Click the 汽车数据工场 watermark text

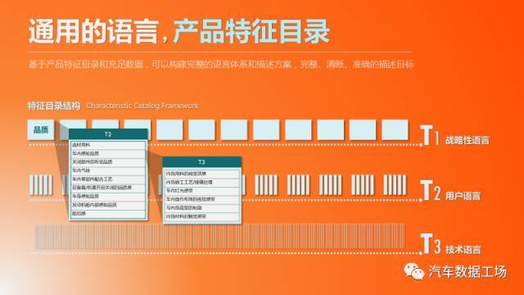coord(468,271)
